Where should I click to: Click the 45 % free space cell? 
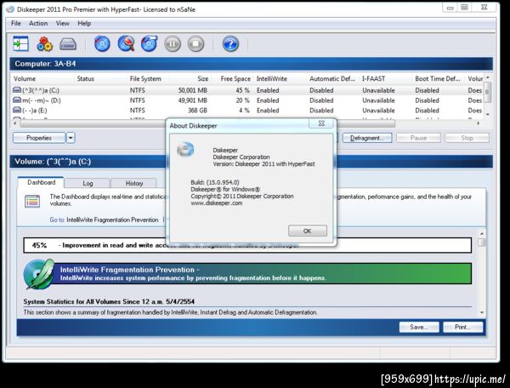click(242, 90)
